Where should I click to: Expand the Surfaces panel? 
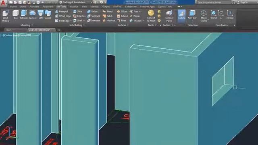123,25
